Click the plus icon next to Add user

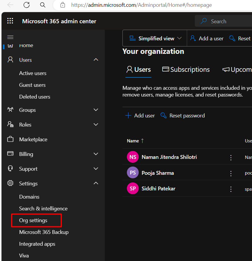click(x=128, y=115)
